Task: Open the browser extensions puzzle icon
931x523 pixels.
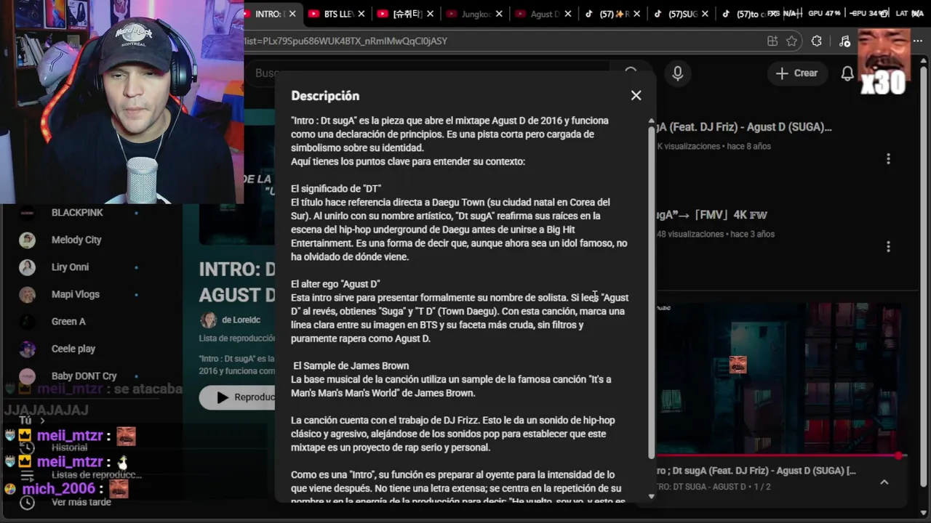Action: pyautogui.click(x=816, y=41)
